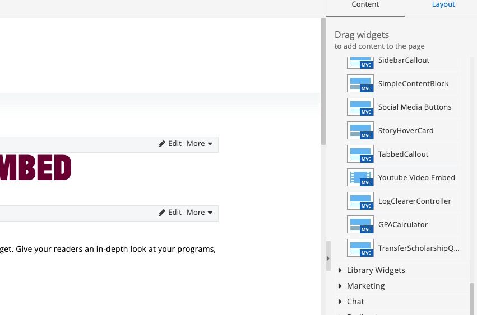Click the pencil icon above the EMBED heading
The height and width of the screenshot is (315, 477).
162,144
